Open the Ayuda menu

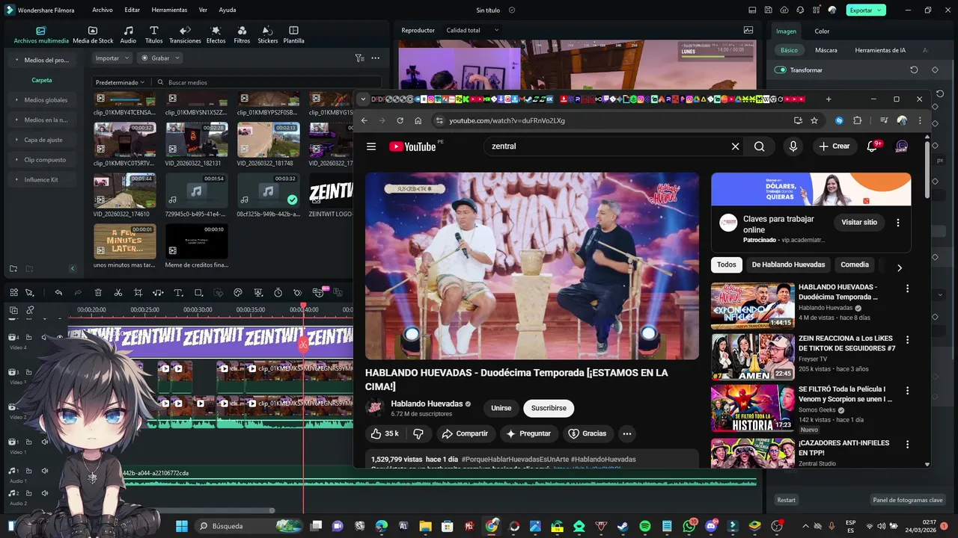pyautogui.click(x=228, y=10)
